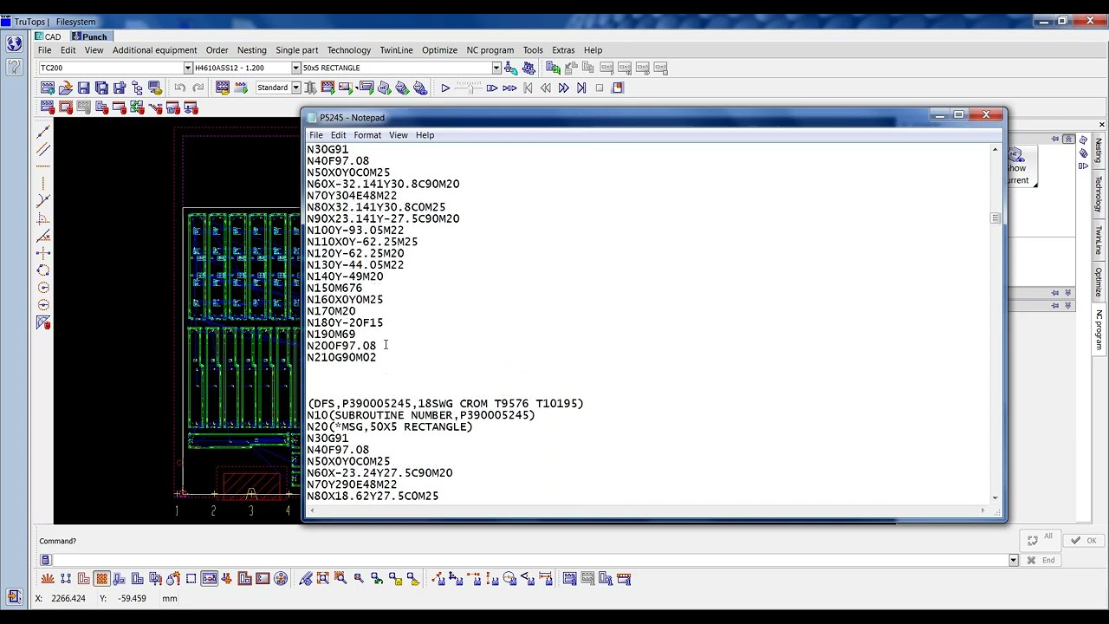Open Notepad's View menu
This screenshot has height=624, width=1109.
pyautogui.click(x=398, y=135)
